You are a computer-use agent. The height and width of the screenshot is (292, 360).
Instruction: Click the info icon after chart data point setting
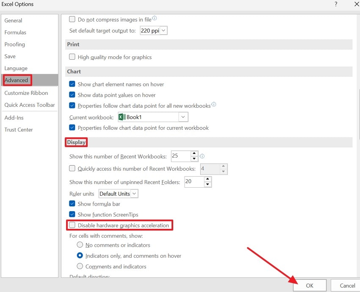pos(214,105)
